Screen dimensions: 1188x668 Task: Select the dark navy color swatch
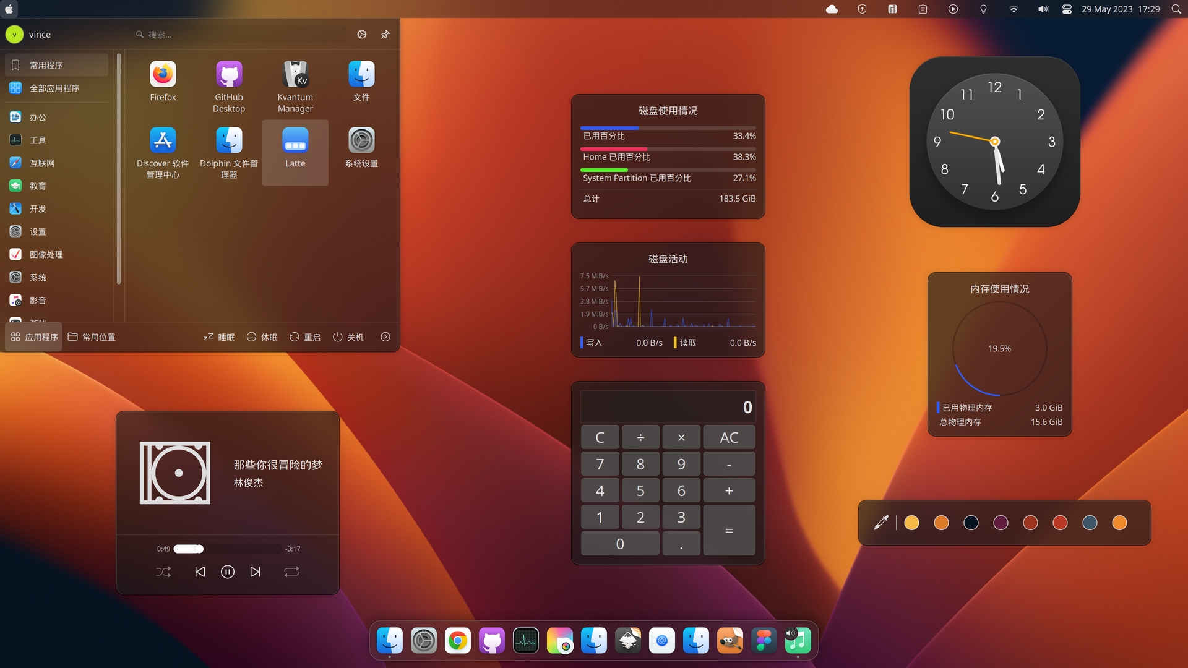971,523
